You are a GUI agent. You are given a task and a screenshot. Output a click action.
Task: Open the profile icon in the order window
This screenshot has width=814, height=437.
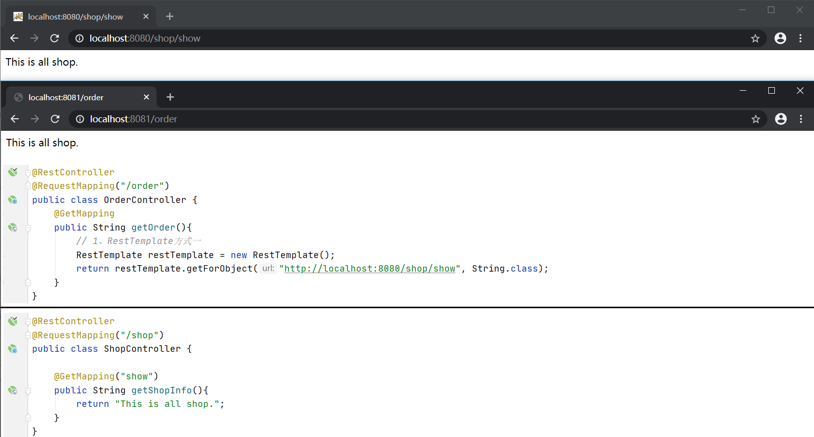pyautogui.click(x=780, y=119)
